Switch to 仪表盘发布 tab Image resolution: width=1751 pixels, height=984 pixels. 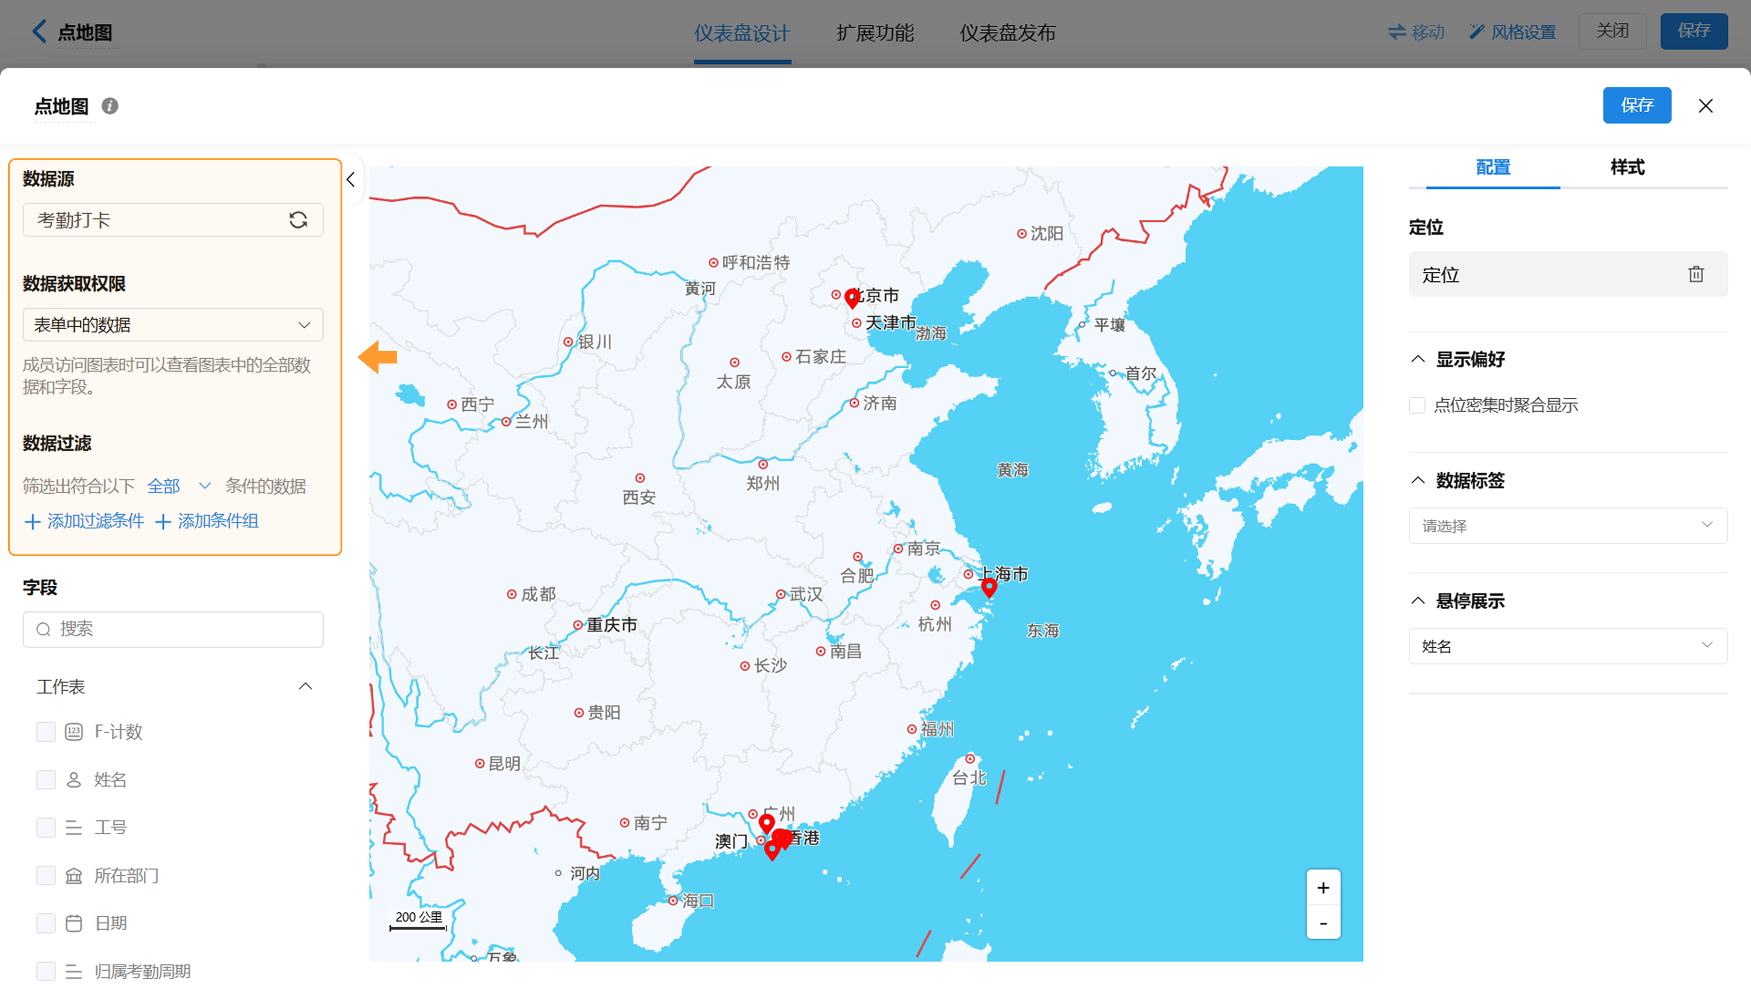(x=1007, y=33)
